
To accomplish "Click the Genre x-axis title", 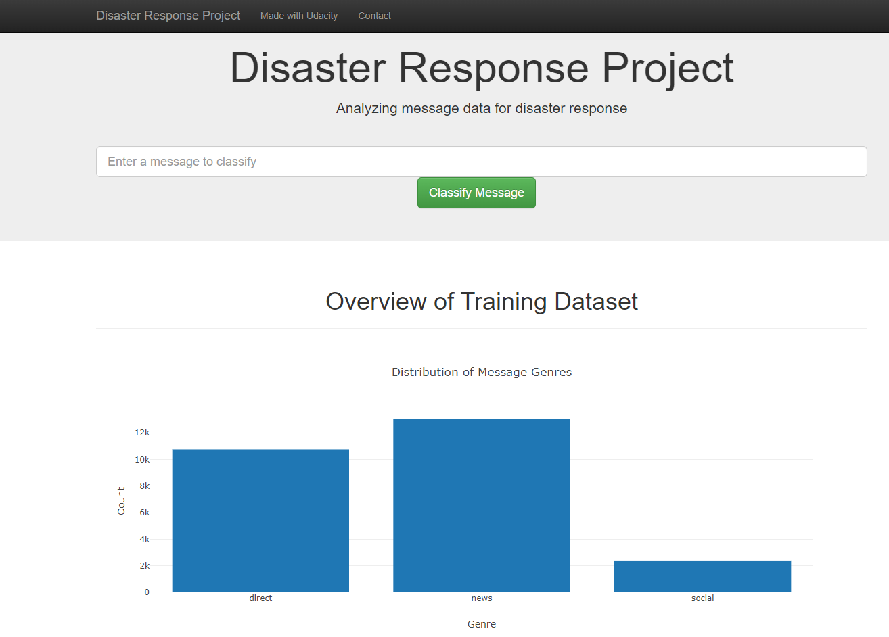I will (x=481, y=623).
